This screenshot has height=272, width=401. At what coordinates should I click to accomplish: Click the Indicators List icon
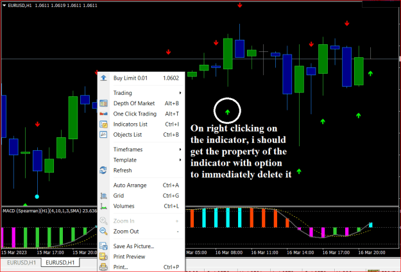coord(103,124)
